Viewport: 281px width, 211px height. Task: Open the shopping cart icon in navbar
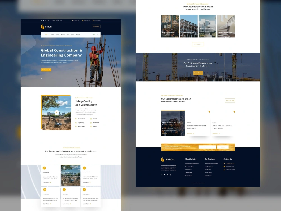(x=93, y=35)
